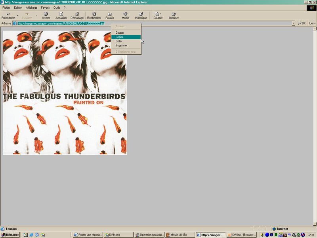Open the Fichier menu
The width and height of the screenshot is (317, 238).
coord(6,8)
